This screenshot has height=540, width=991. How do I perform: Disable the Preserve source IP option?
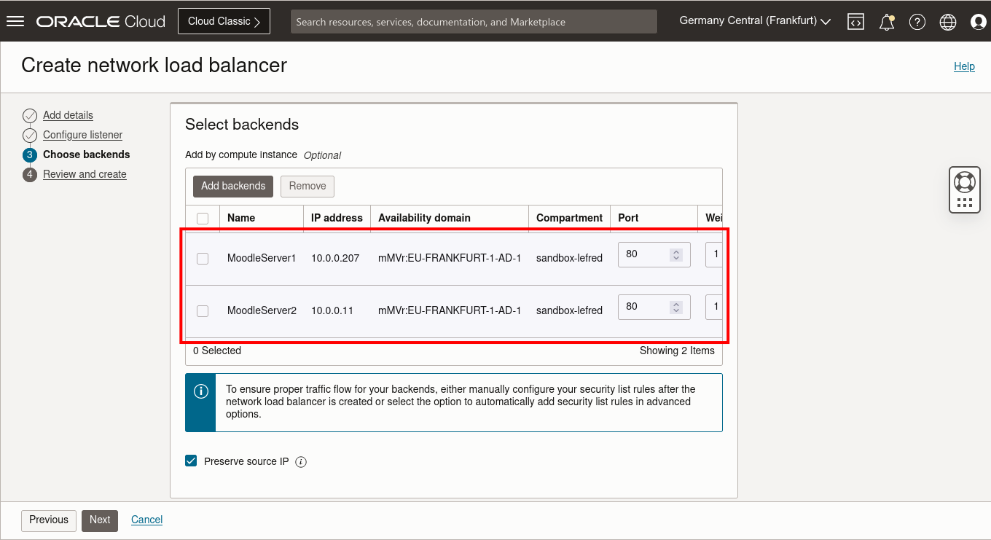tap(190, 461)
